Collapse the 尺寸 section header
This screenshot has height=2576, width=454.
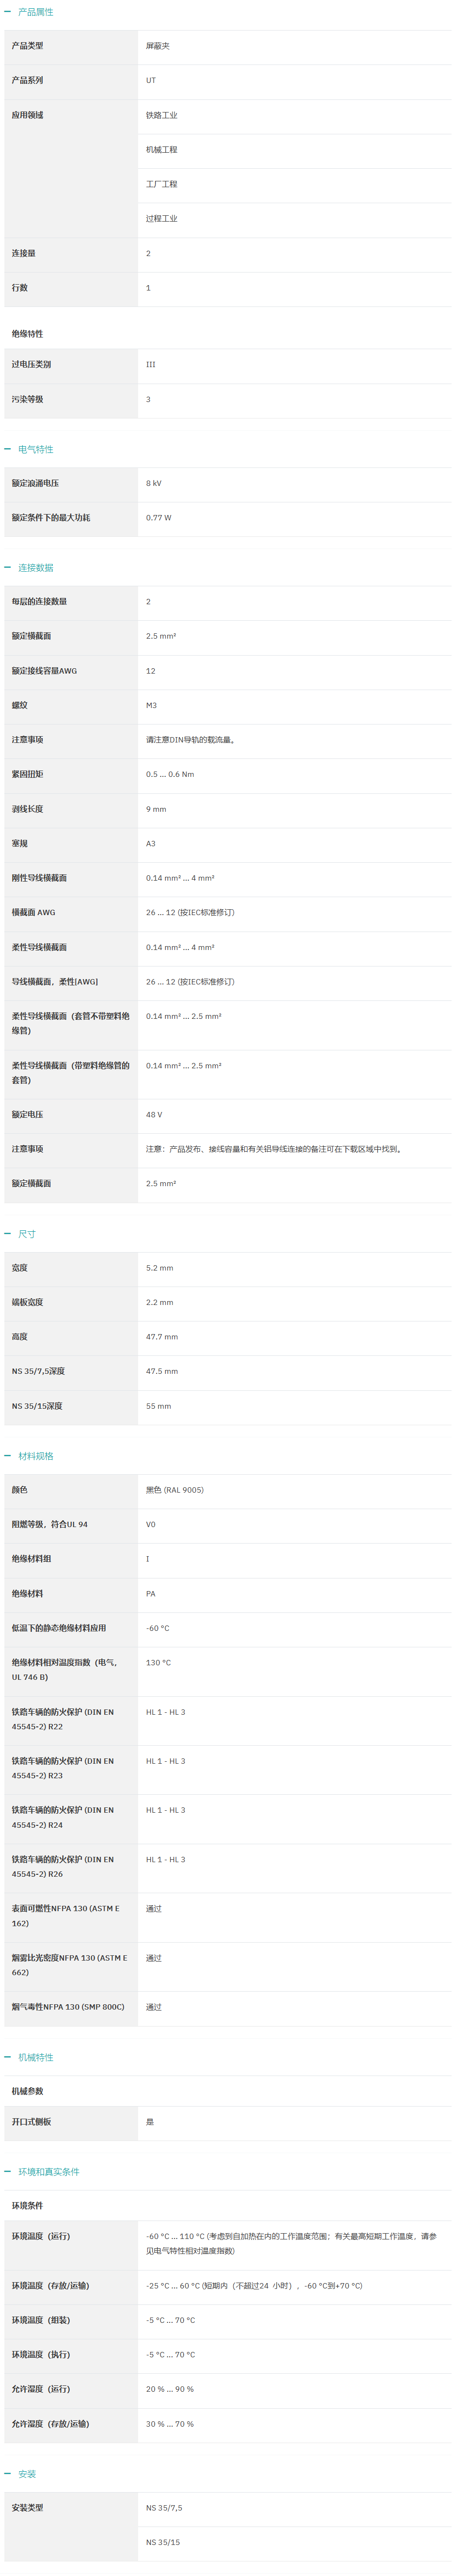point(20,1233)
